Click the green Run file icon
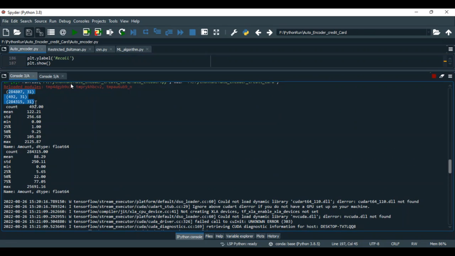 (x=75, y=32)
